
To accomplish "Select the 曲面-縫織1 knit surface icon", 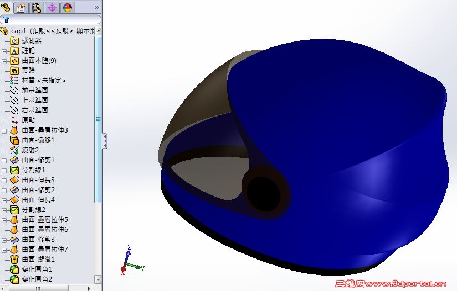I will click(14, 259).
